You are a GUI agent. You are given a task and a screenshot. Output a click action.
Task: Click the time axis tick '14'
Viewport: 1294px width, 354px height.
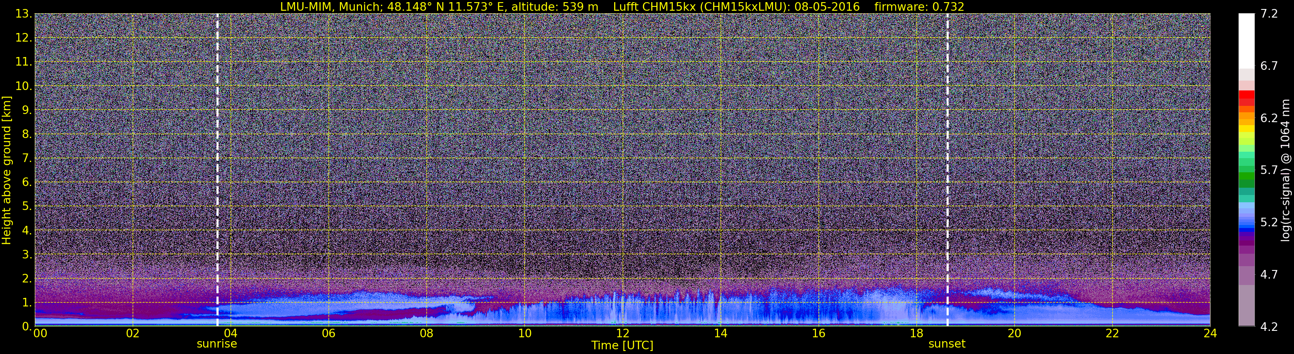720,333
